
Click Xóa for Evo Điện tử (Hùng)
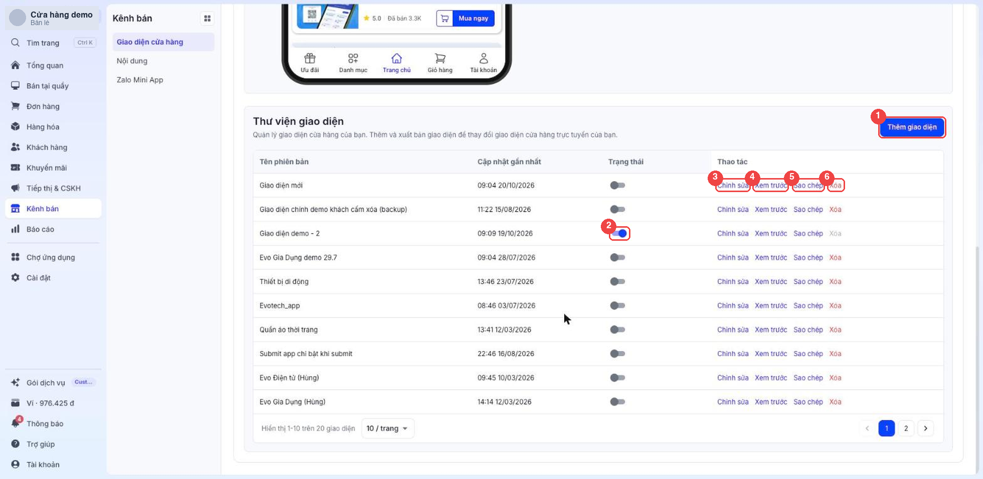pos(835,378)
